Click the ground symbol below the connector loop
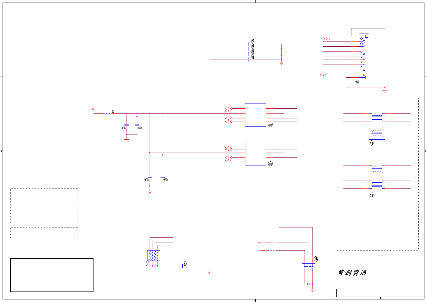The height and width of the screenshot is (302, 427). click(x=384, y=91)
